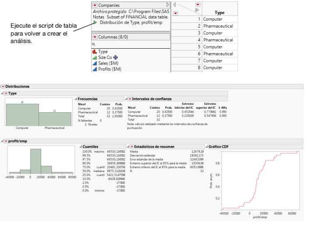Open the columns red triangle in table corner

coord(198,4)
